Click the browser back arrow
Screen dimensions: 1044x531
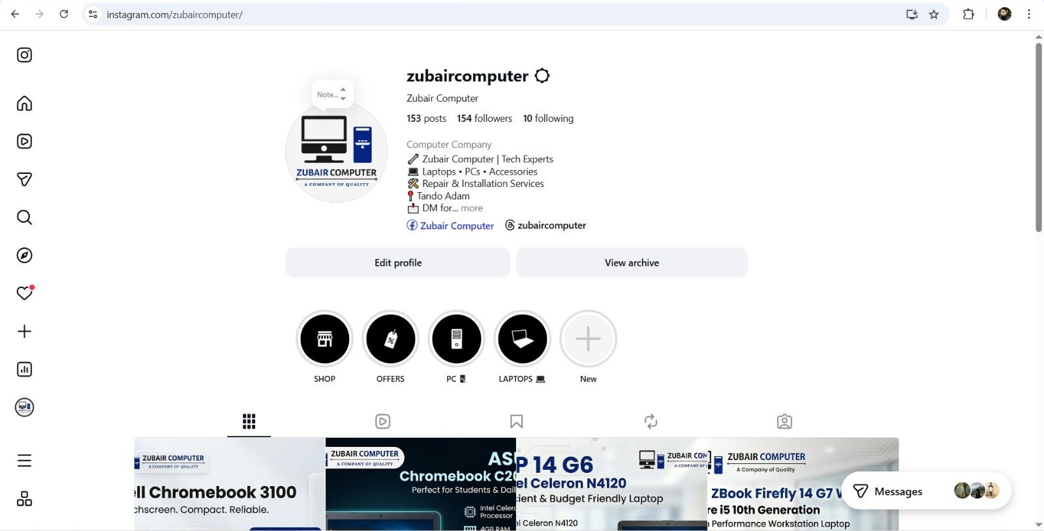click(15, 14)
